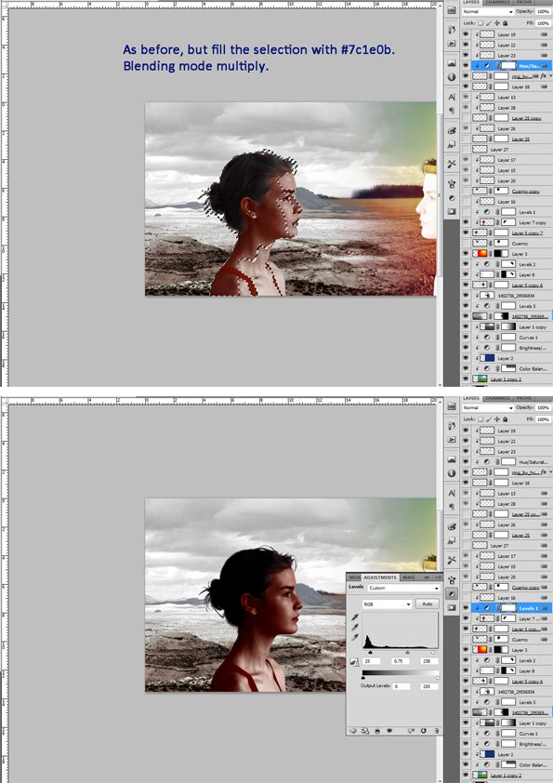This screenshot has height=783, width=553.
Task: Switch to the Adjustments tab
Action: tap(380, 577)
